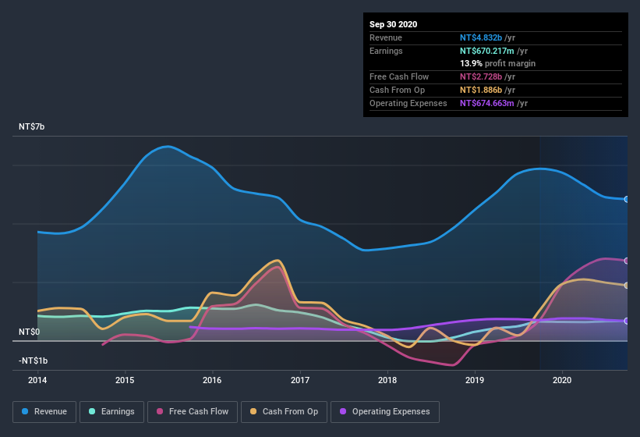Image resolution: width=640 pixels, height=437 pixels.
Task: Toggle the Operating Expenses legend button
Action: 385,411
